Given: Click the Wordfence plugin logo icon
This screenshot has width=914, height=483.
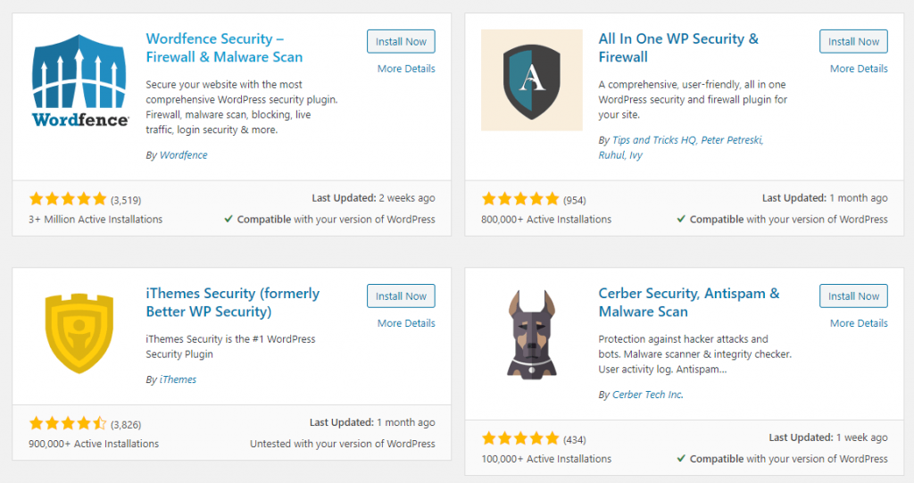Looking at the screenshot, I should 79,80.
